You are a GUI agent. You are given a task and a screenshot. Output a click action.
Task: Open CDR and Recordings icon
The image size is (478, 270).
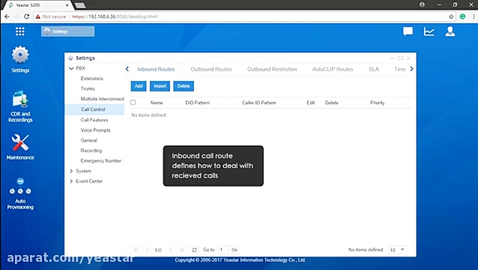click(x=20, y=101)
